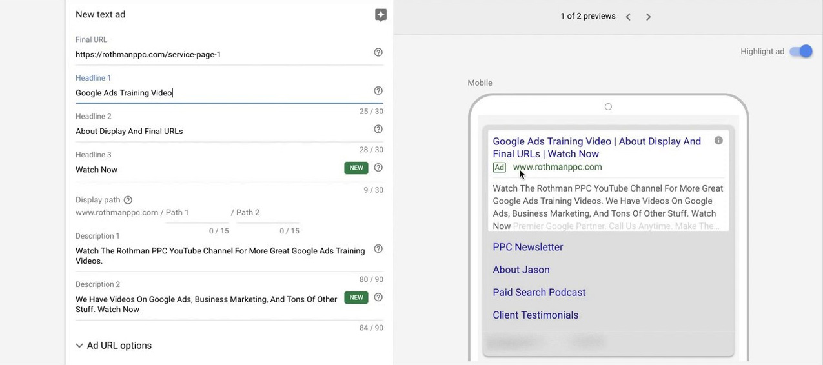Click the '1 of 2 previews' label

coord(588,16)
